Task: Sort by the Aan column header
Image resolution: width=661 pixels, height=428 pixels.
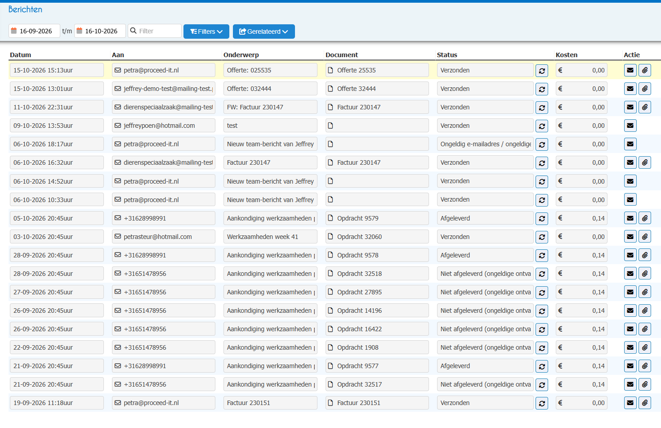Action: pos(118,55)
